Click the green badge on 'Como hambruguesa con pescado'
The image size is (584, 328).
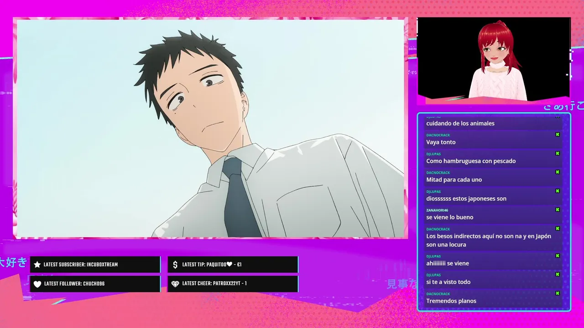point(558,154)
